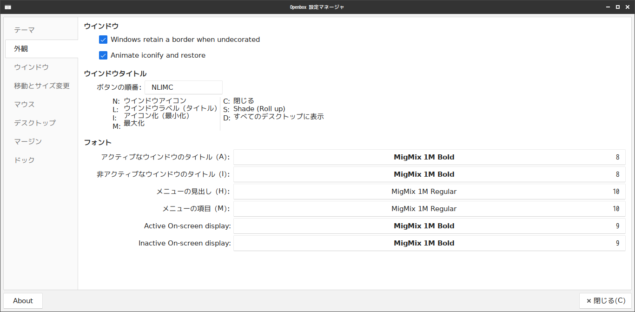Open active window title font chooser
This screenshot has width=635, height=312.
(429, 157)
